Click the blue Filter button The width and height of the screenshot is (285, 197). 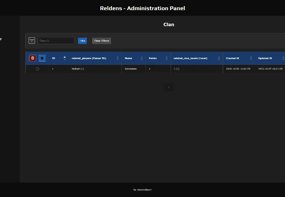[82, 41]
